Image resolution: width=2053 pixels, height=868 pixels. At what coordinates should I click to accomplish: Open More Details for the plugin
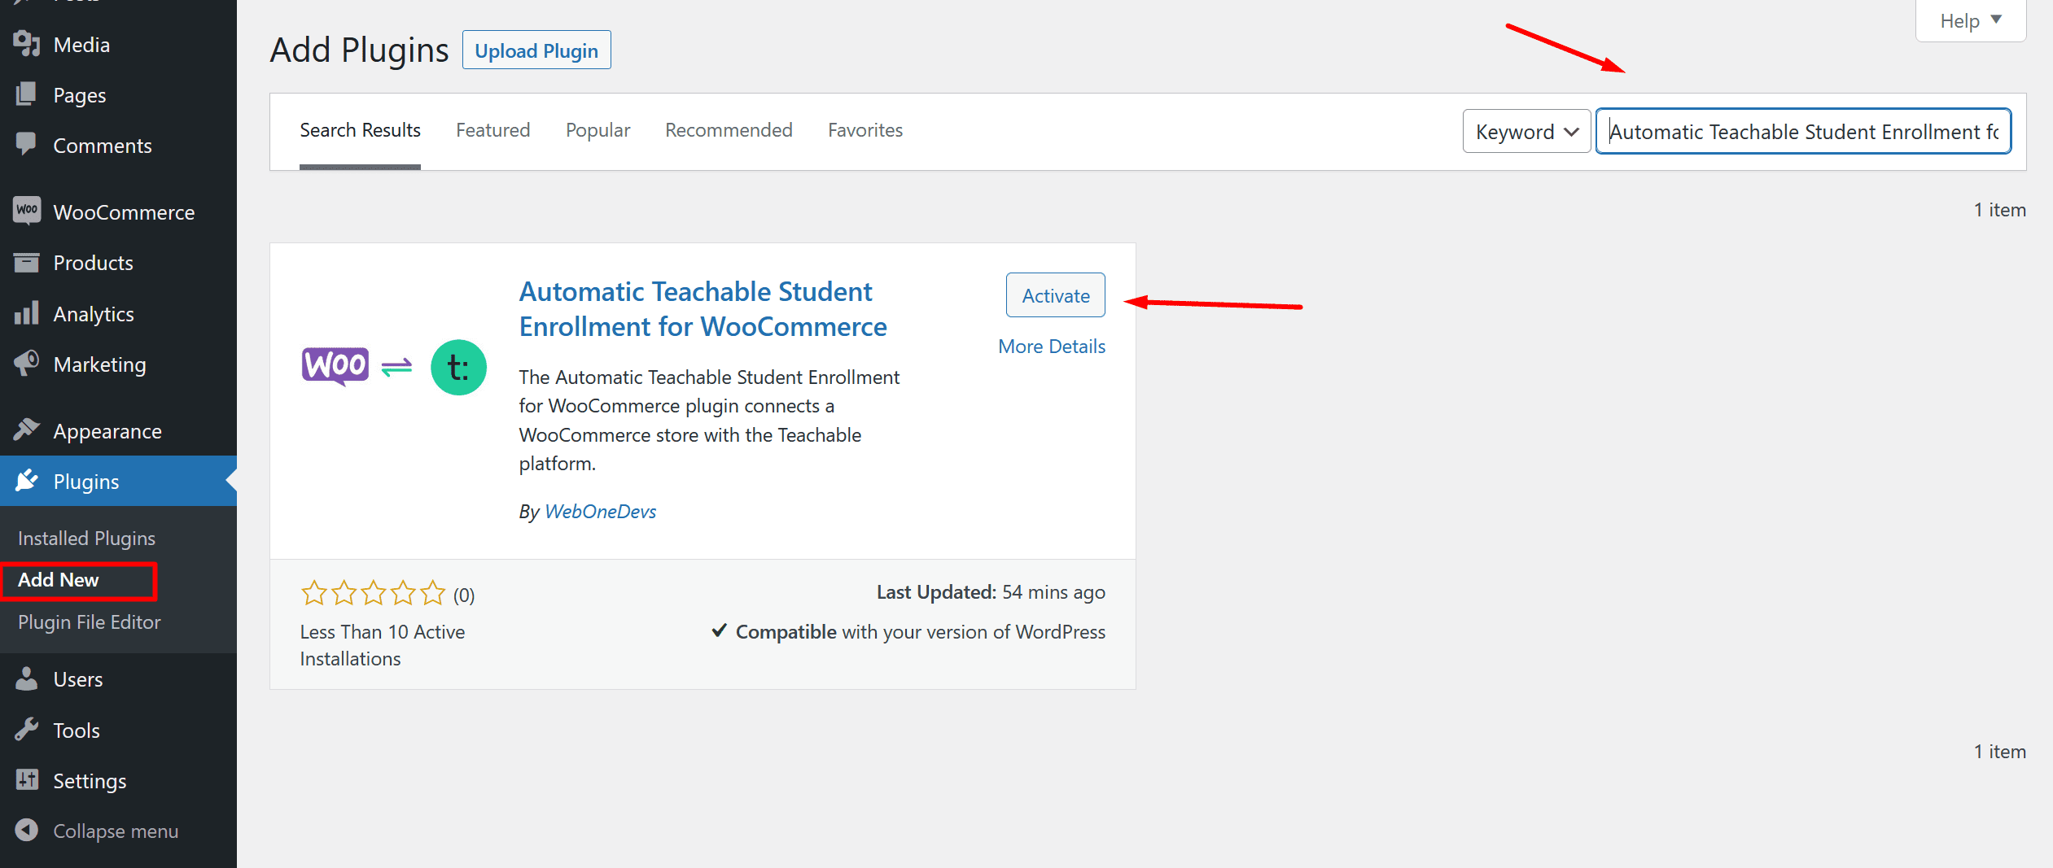pos(1052,347)
